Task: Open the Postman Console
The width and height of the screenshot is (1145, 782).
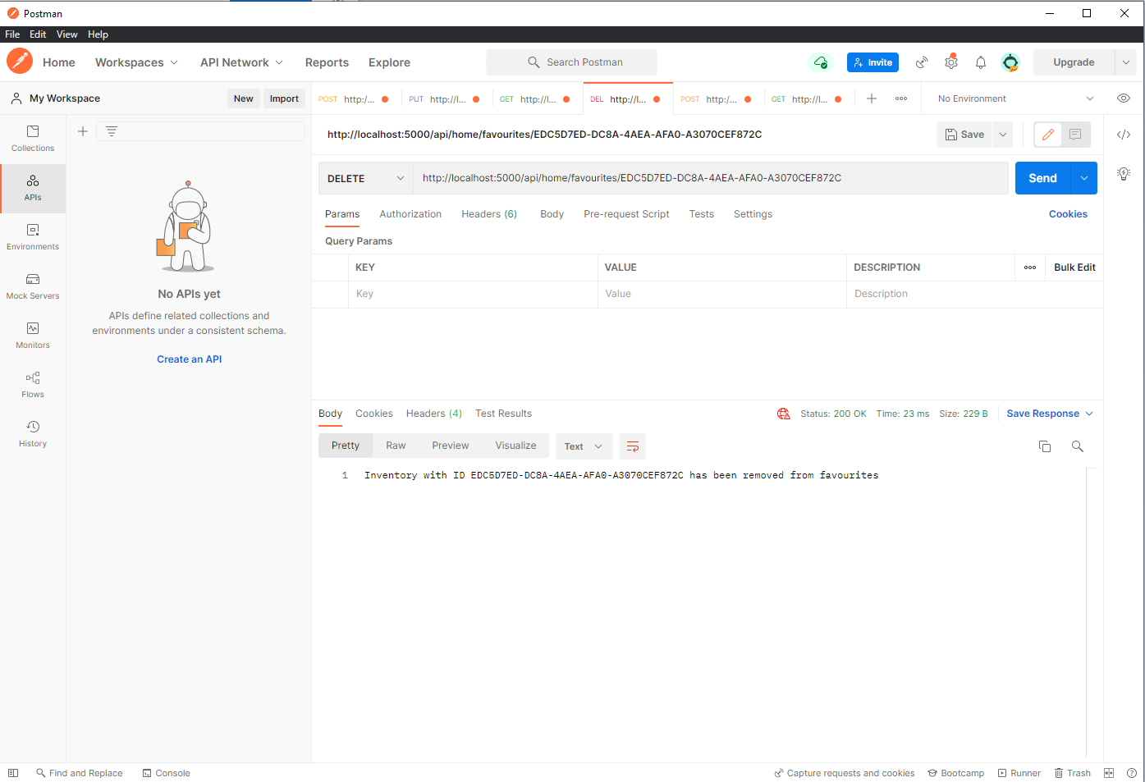Action: click(166, 772)
